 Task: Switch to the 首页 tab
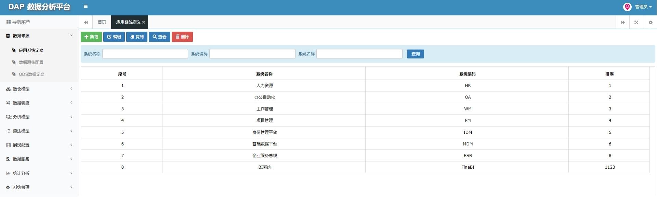(102, 22)
